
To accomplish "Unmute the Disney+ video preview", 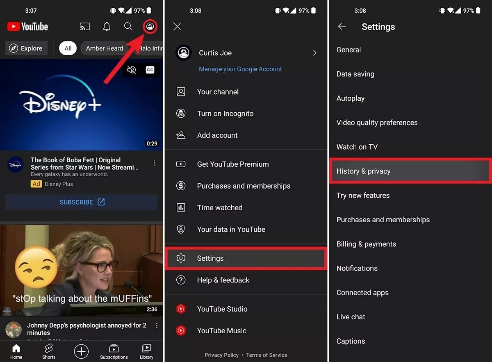I will (131, 70).
